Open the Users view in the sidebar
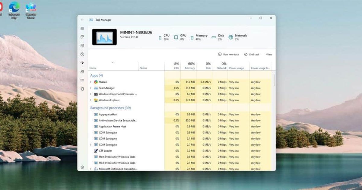 (x=82, y=72)
